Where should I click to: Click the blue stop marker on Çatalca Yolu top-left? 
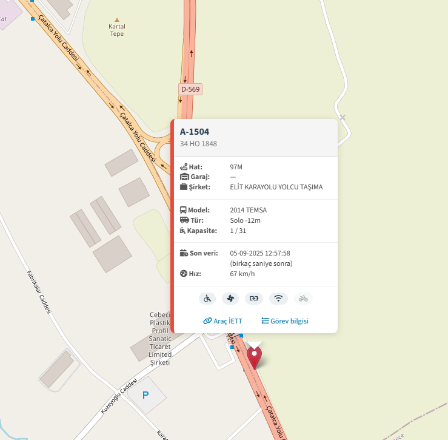tap(33, 19)
